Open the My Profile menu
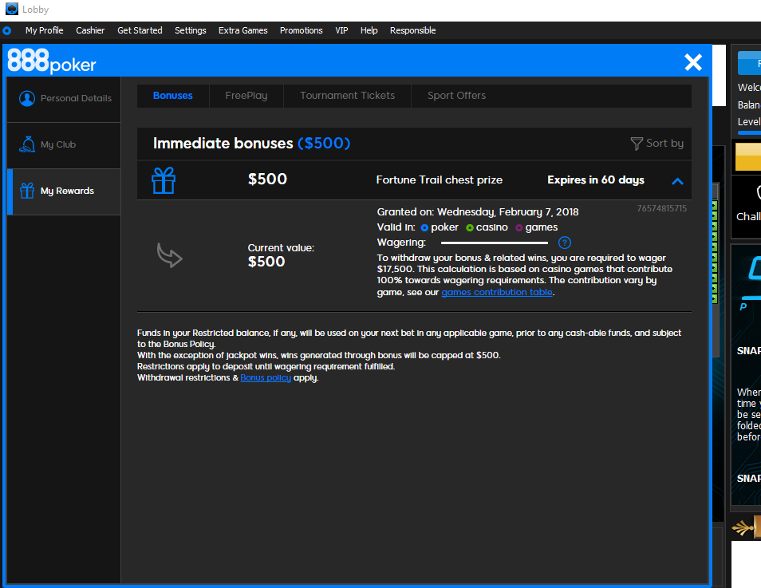 point(44,30)
